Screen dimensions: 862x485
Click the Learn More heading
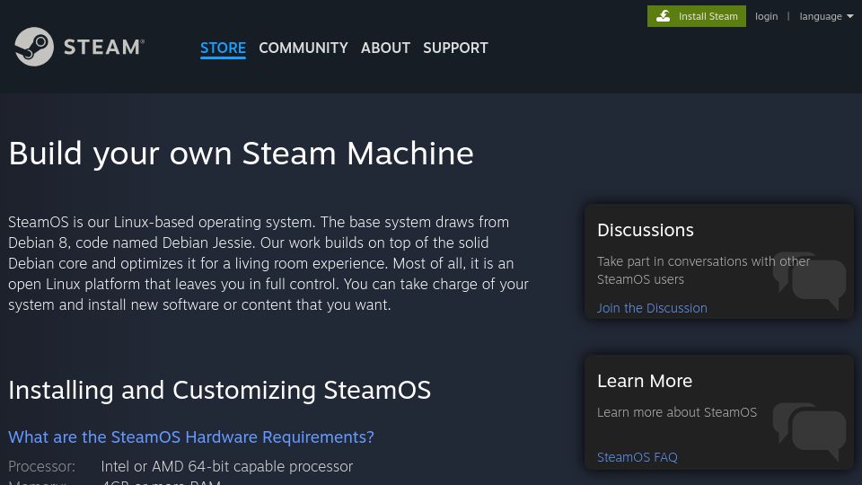[645, 381]
